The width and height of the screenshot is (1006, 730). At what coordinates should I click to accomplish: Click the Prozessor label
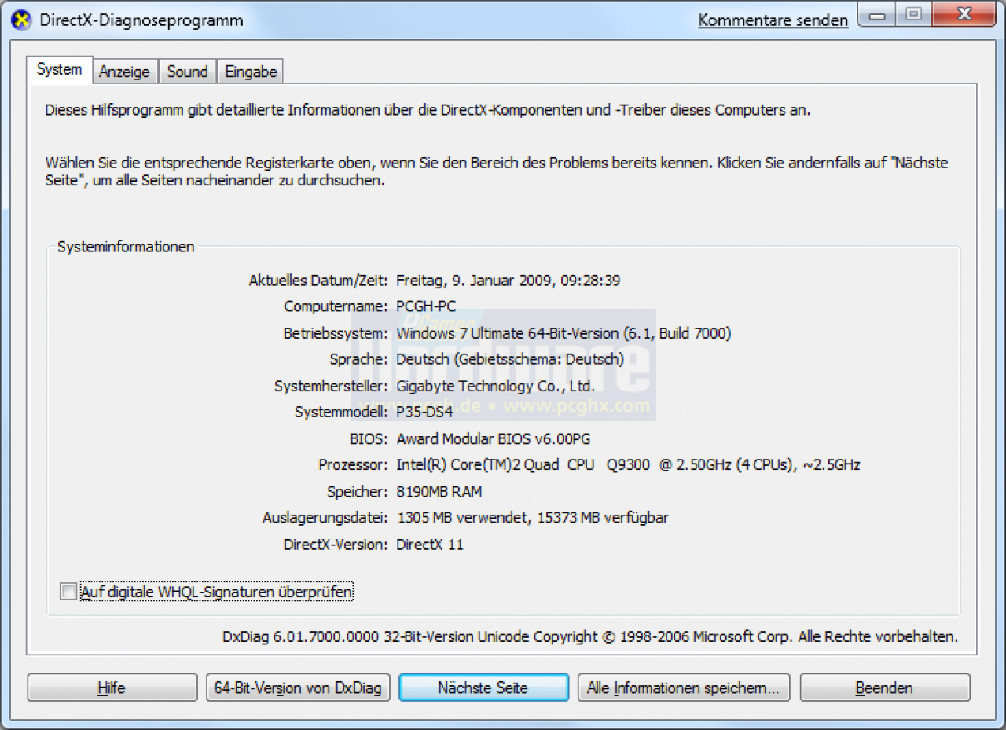point(353,464)
